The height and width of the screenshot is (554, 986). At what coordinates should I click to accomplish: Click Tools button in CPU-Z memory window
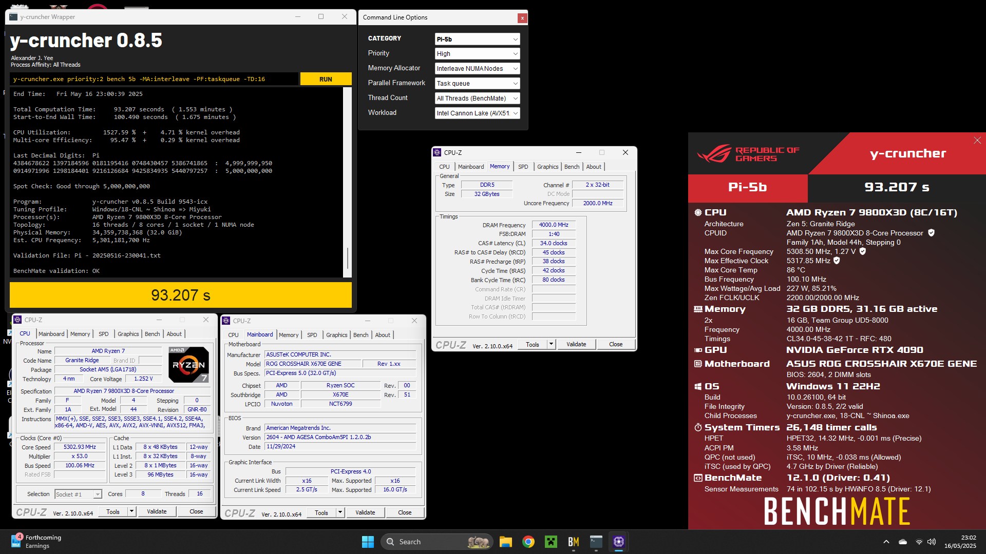pyautogui.click(x=533, y=344)
